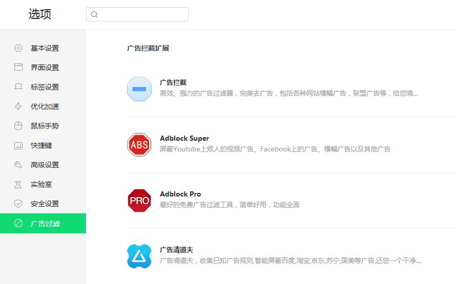Screen dimensions: 456x284
Task: Click the 广告拦截 description starting 高效、强力
Action: tap(289, 93)
